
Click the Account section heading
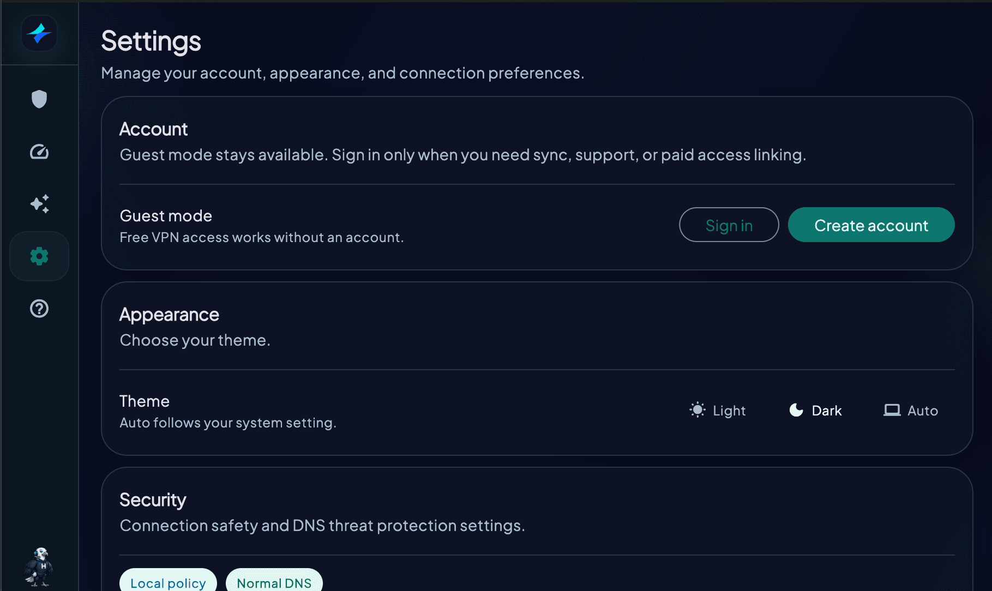[153, 129]
